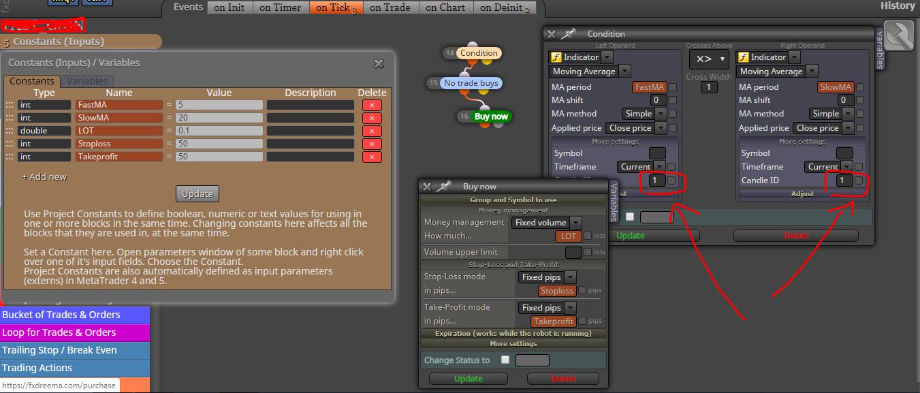Delete the LOT constant row
Screen dimensions: 920x393
[372, 131]
